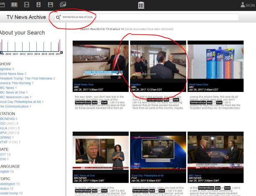Image resolution: width=256 pixels, height=196 pixels.
Task: Filter by date 2016
Action: pyautogui.click(x=3, y=159)
